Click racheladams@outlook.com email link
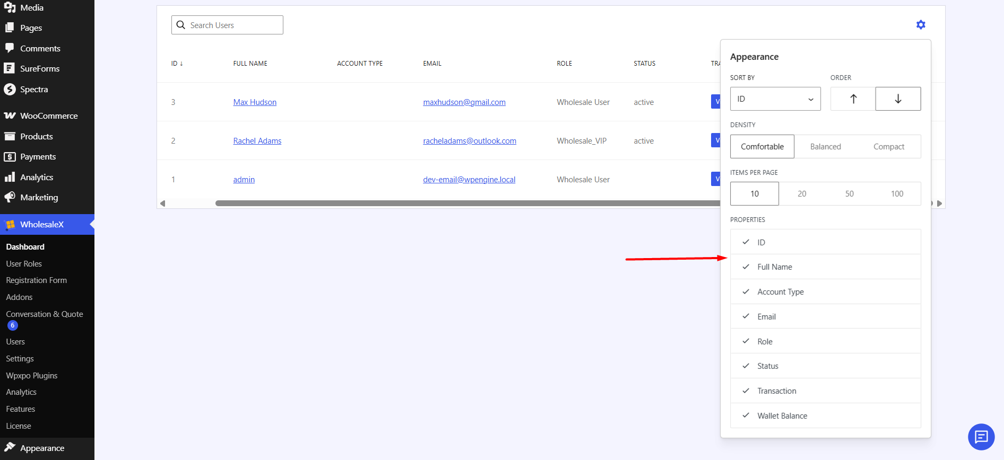The width and height of the screenshot is (1004, 460). pyautogui.click(x=470, y=140)
